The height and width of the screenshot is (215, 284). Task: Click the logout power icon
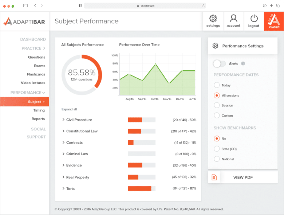point(254,18)
